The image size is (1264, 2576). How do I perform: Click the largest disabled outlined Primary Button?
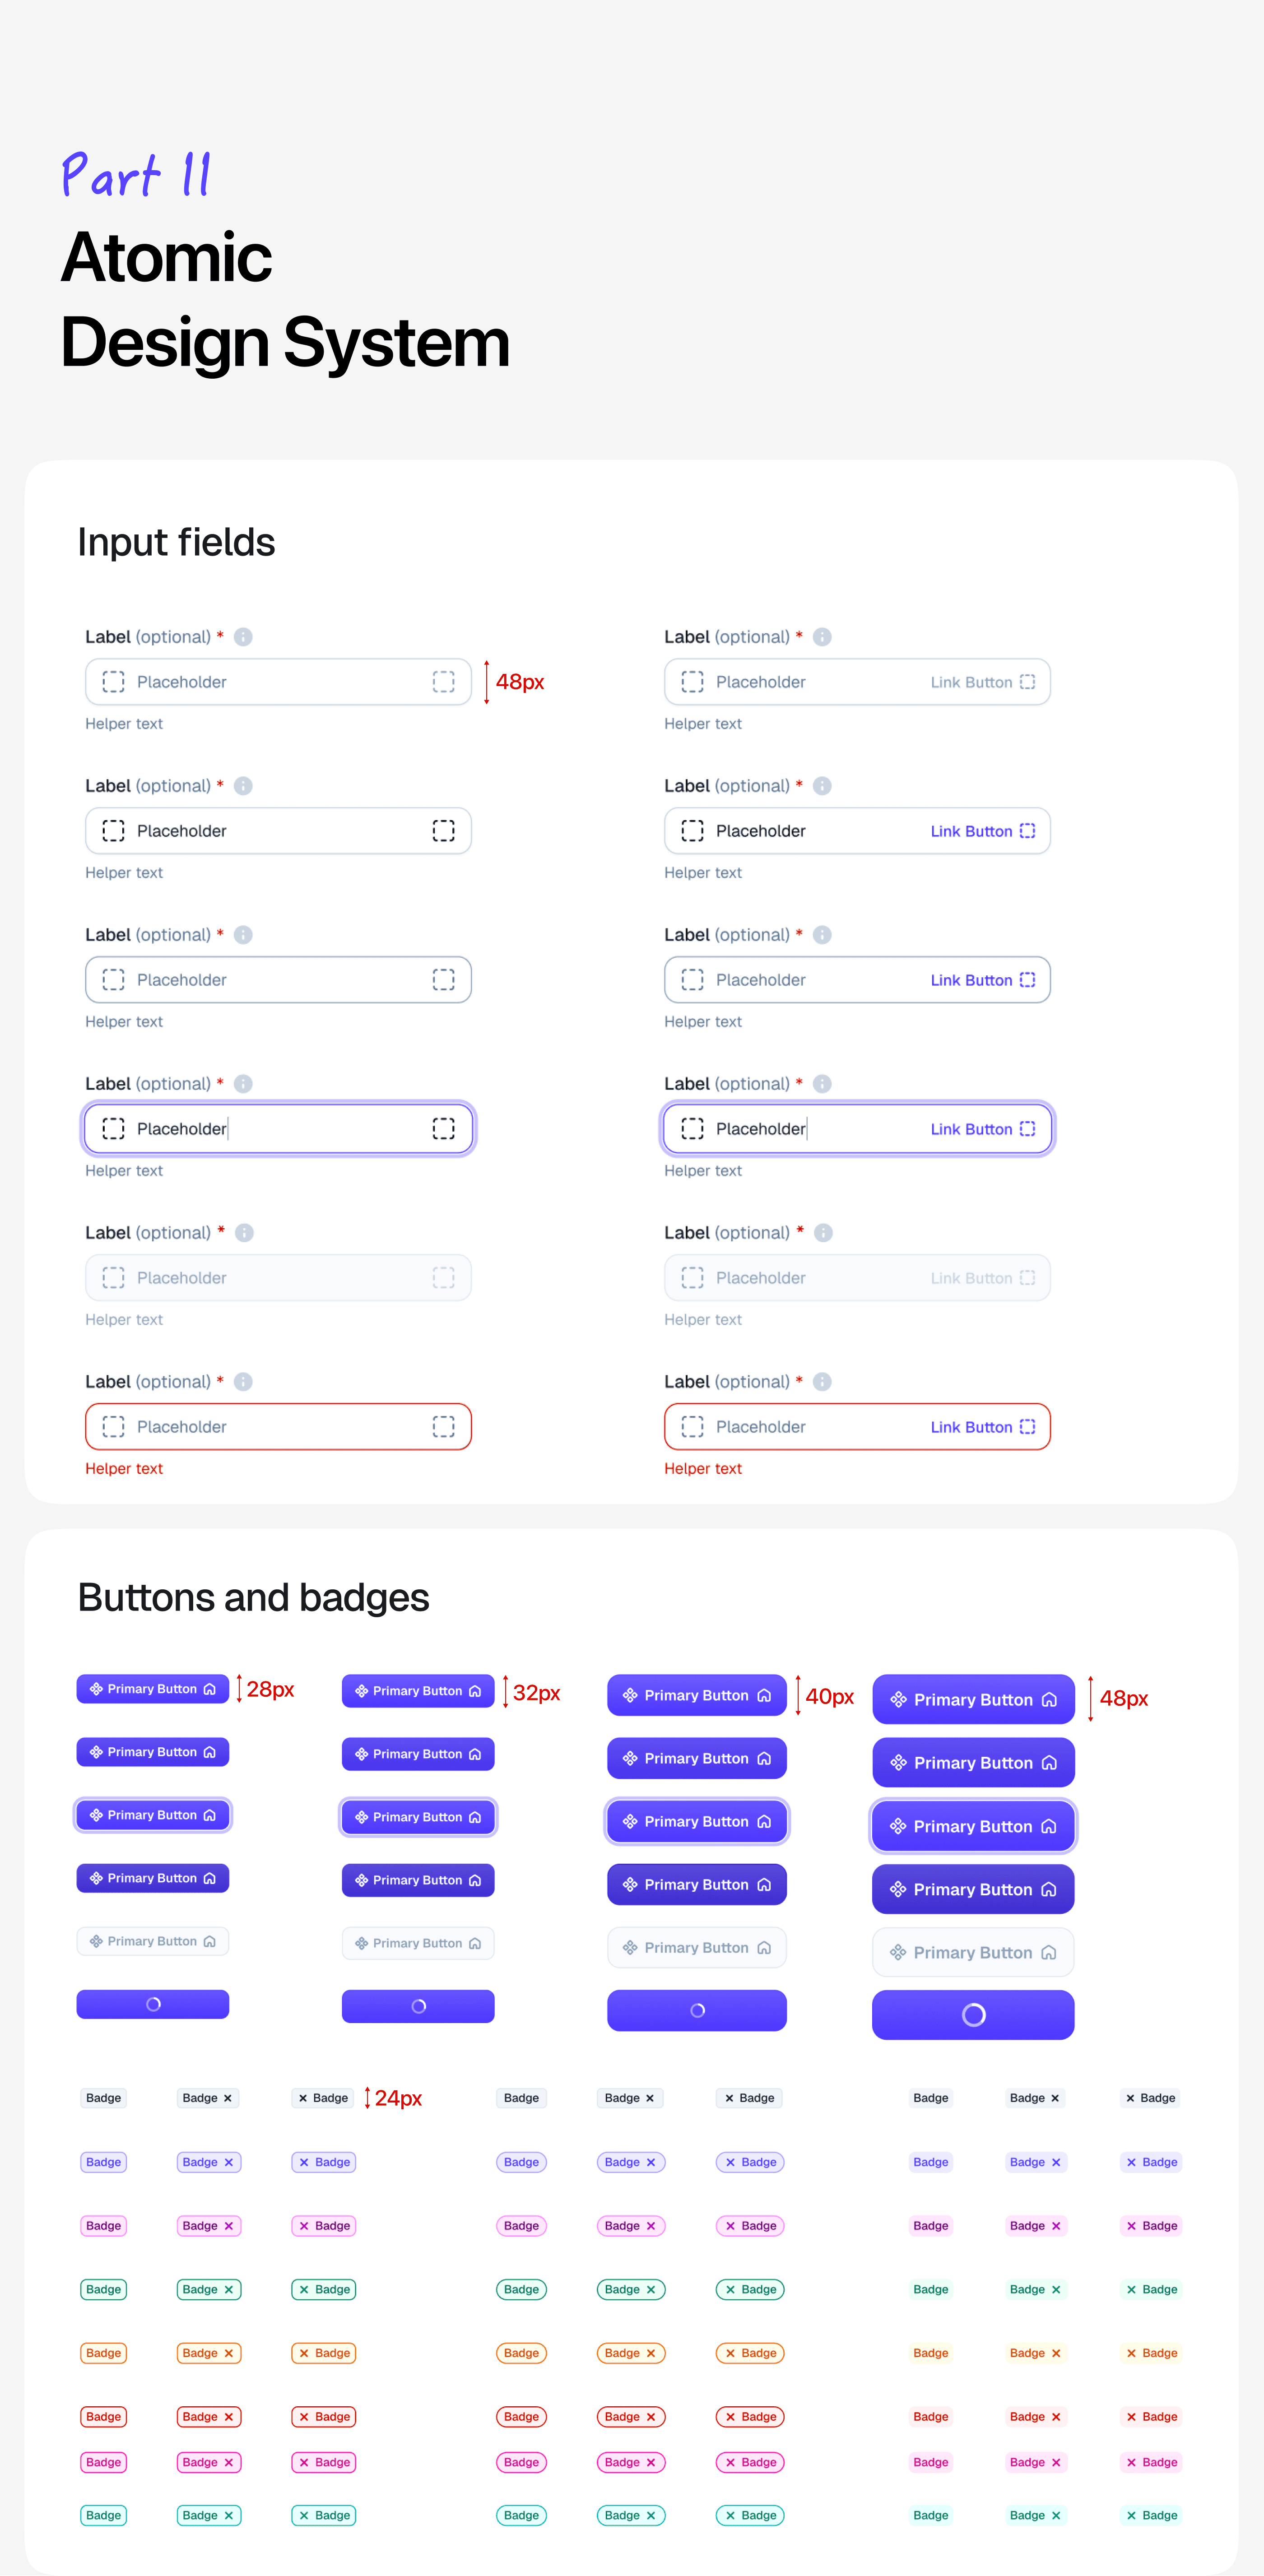(x=973, y=1952)
